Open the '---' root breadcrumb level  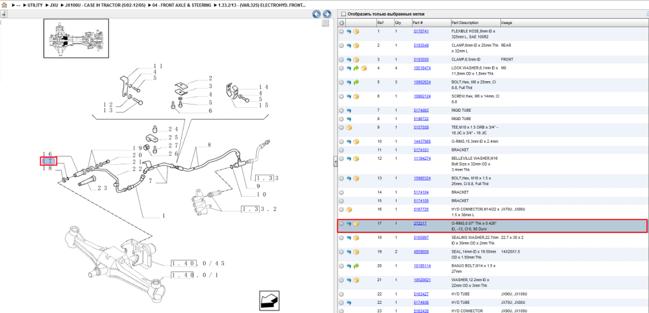pyautogui.click(x=18, y=5)
